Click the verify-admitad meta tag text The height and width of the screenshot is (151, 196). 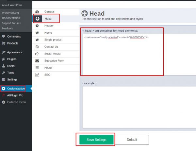pyautogui.click(x=116, y=37)
